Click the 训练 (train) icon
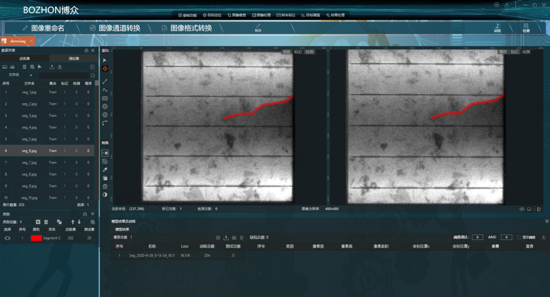This screenshot has height=297, width=550. pyautogui.click(x=497, y=28)
